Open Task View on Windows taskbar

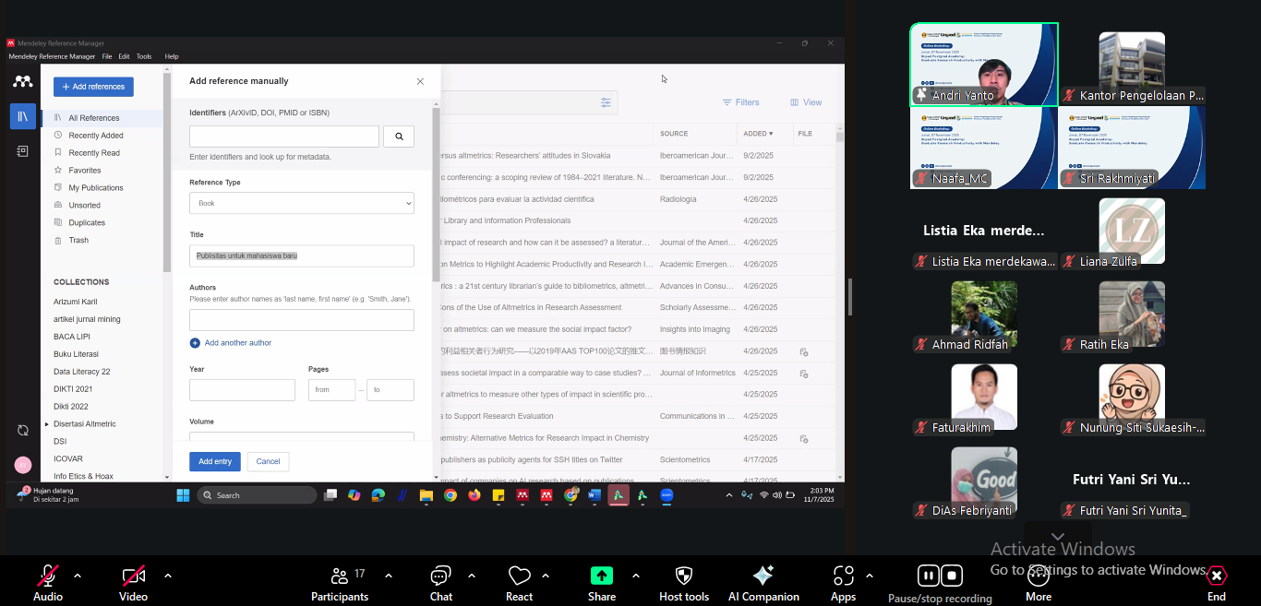330,495
